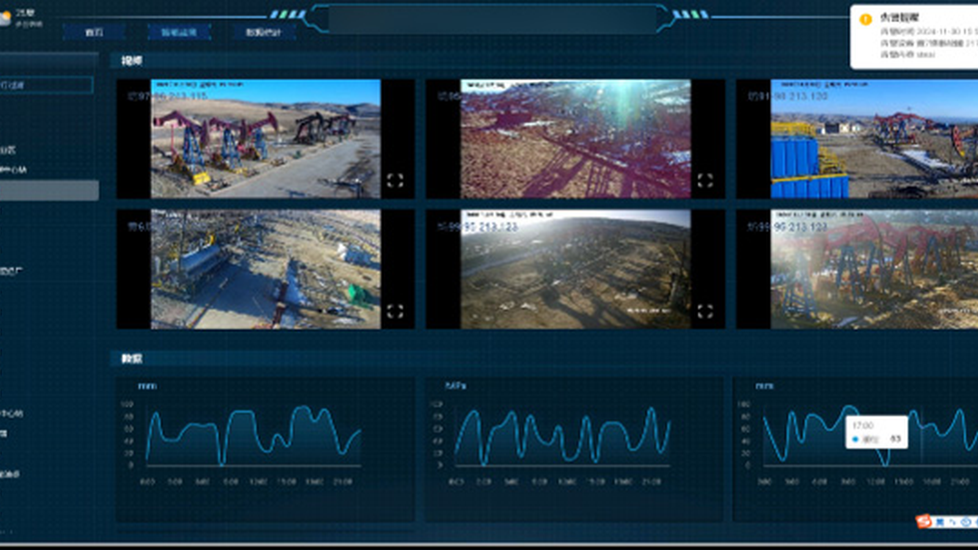Click the orange warning icon in the alert popup

point(866,19)
